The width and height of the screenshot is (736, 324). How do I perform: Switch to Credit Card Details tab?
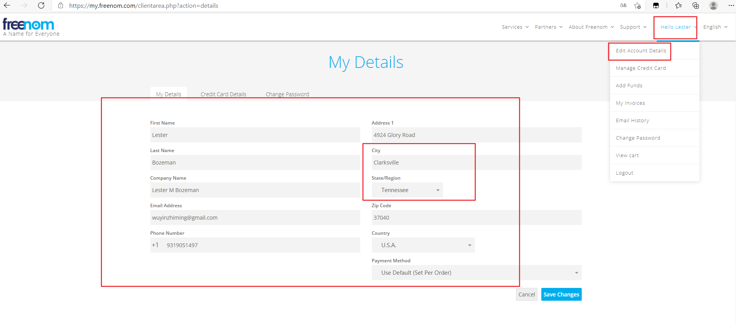click(223, 94)
